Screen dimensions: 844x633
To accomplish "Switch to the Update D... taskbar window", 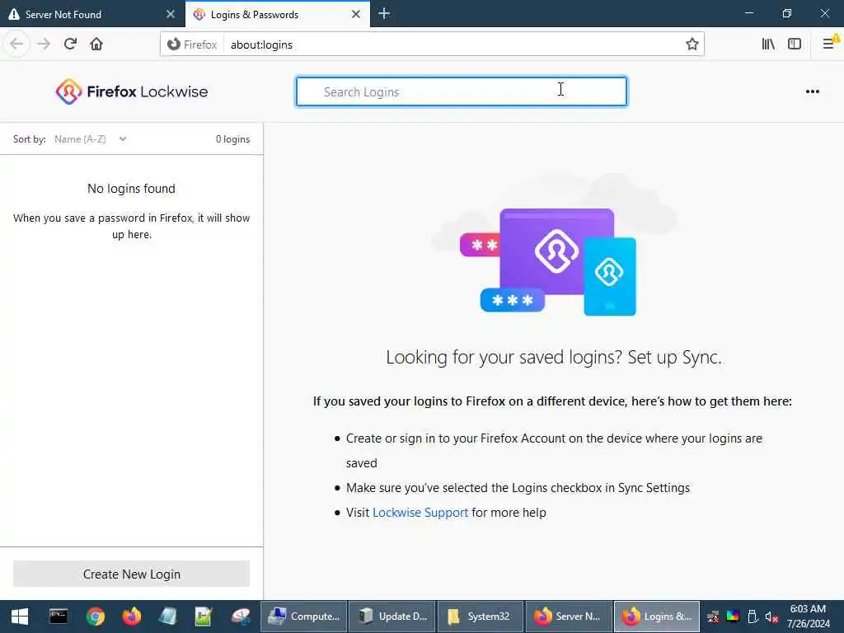I will click(x=392, y=617).
